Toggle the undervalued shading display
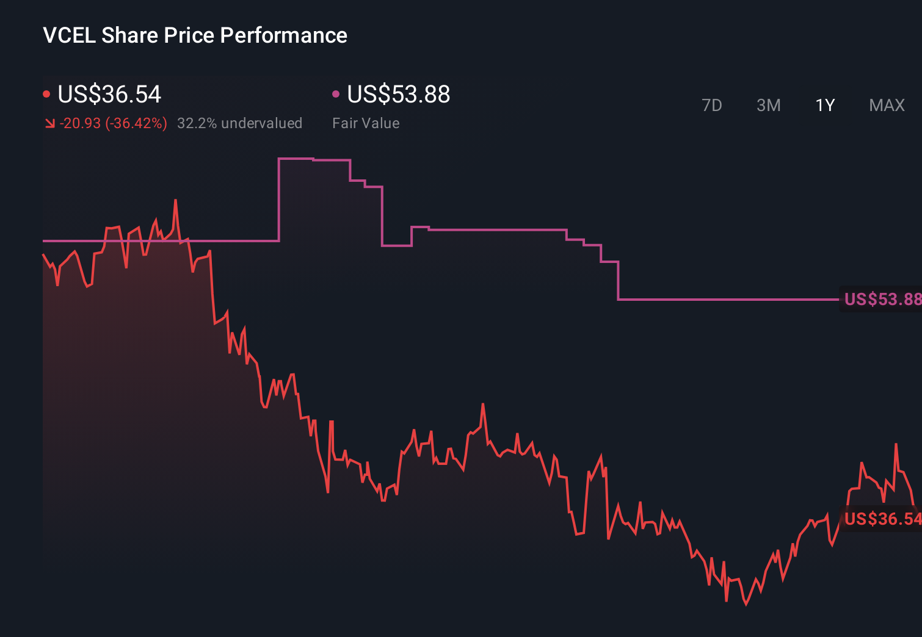The image size is (922, 637). click(240, 123)
